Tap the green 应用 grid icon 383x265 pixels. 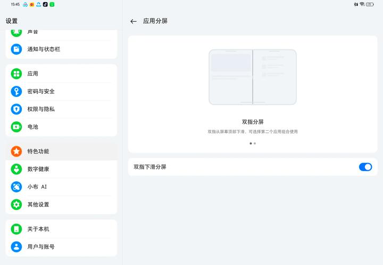tap(16, 74)
